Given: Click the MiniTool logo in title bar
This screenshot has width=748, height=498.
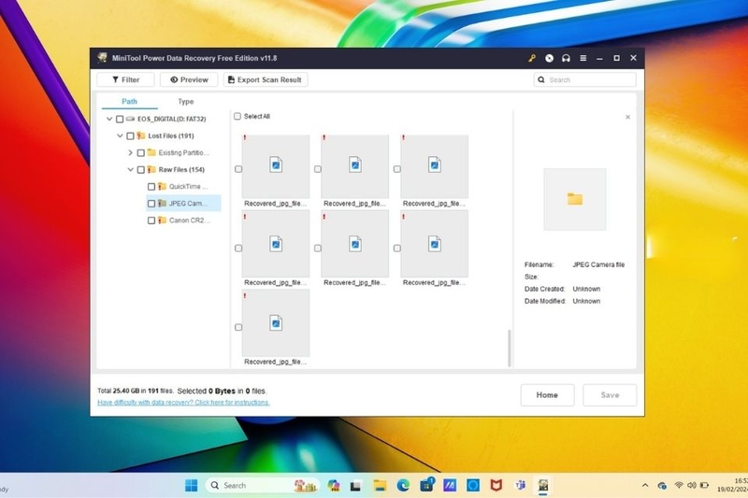Looking at the screenshot, I should coord(102,58).
